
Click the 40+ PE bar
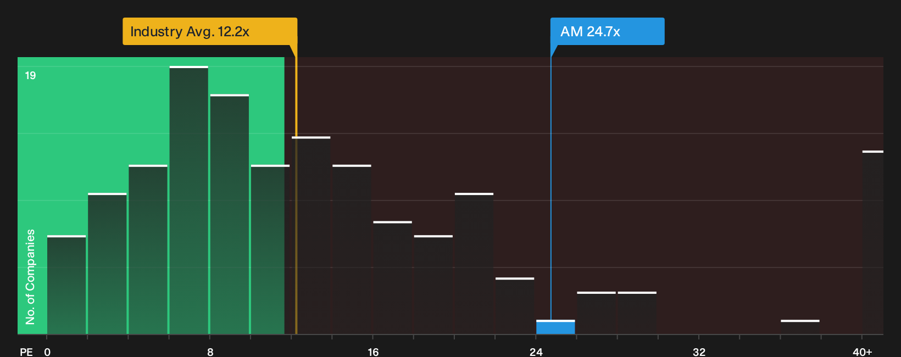[x=873, y=242]
